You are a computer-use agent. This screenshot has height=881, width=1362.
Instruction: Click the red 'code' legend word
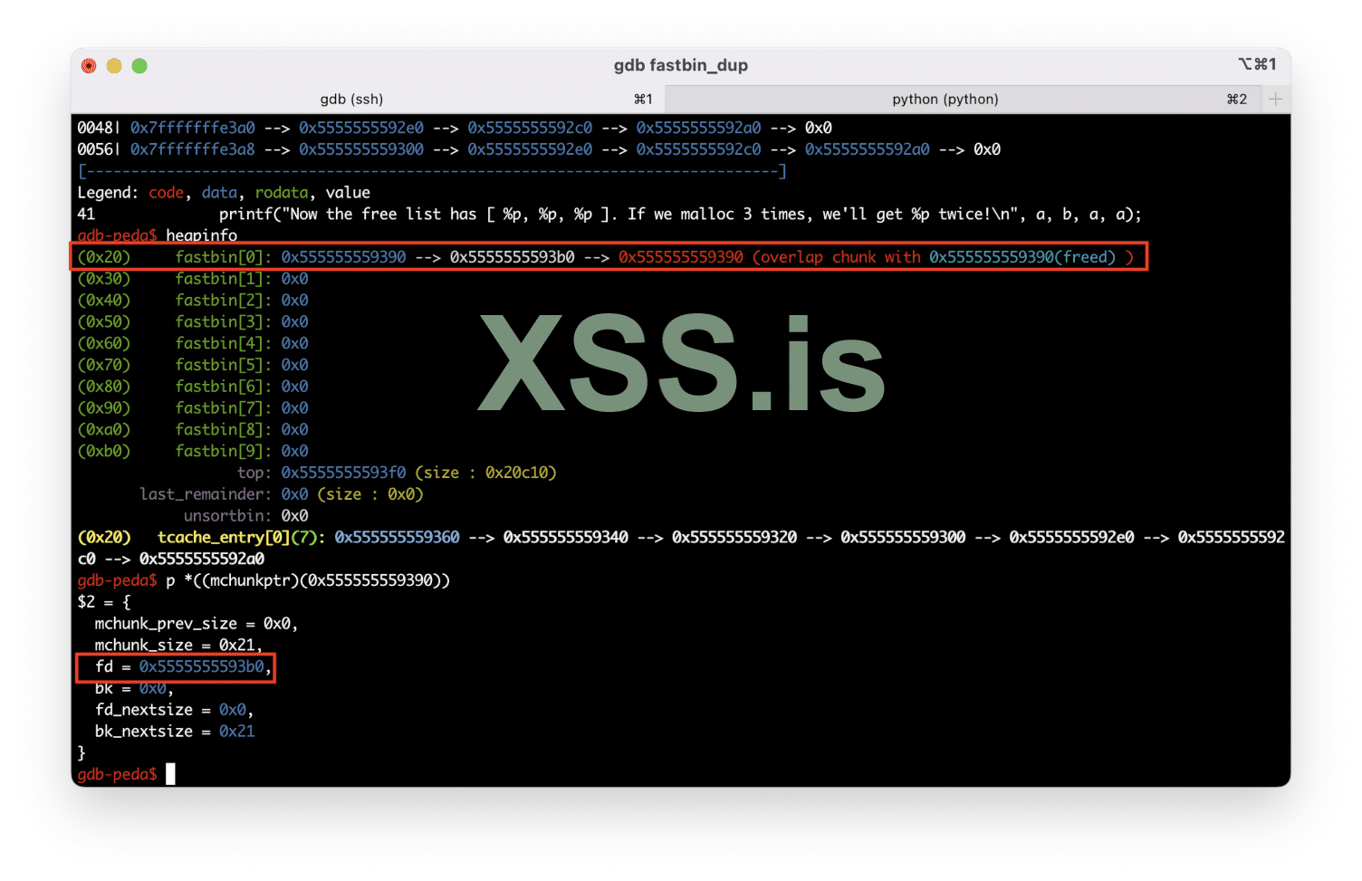tap(167, 193)
